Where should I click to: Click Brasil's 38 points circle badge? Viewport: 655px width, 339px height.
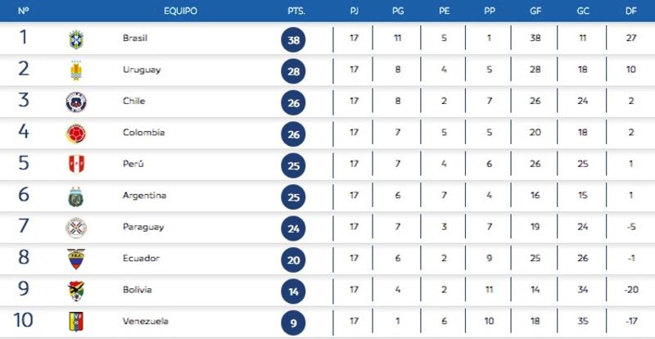point(293,40)
